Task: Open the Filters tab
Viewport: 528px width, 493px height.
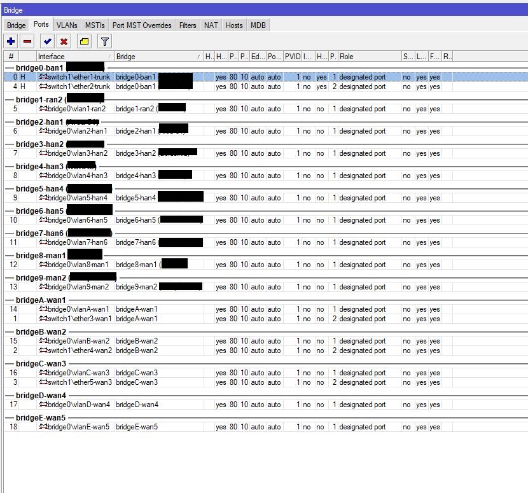Action: (x=188, y=25)
